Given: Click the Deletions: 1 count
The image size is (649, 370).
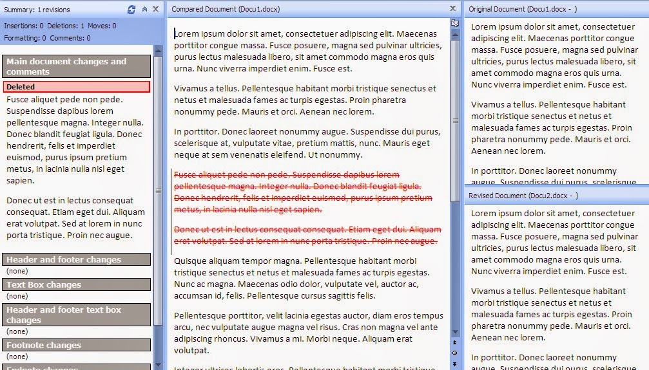Looking at the screenshot, I should click(x=66, y=26).
